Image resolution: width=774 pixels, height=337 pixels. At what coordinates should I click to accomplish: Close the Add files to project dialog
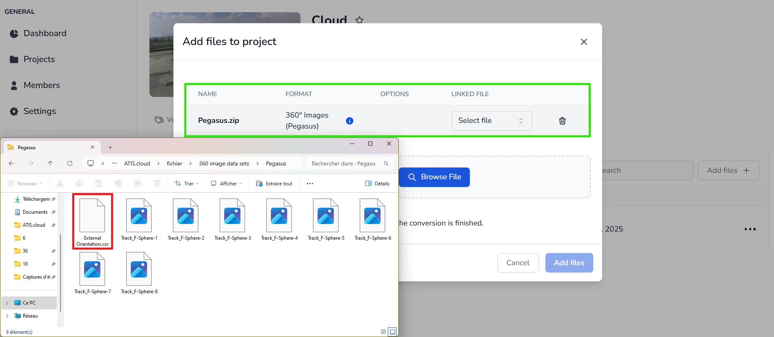pyautogui.click(x=584, y=42)
